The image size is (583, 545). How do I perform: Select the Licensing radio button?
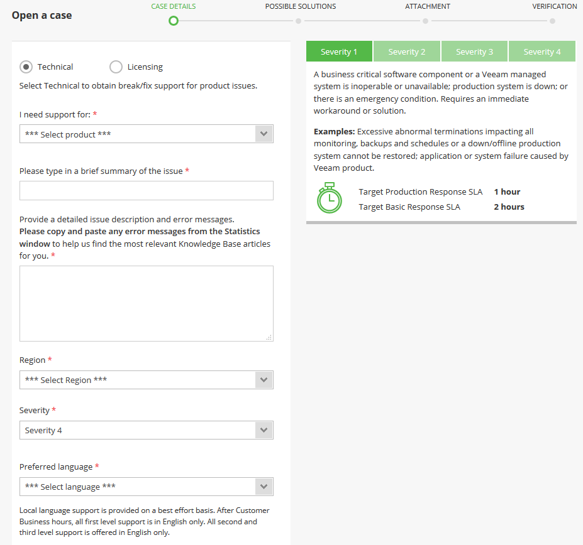click(x=116, y=67)
